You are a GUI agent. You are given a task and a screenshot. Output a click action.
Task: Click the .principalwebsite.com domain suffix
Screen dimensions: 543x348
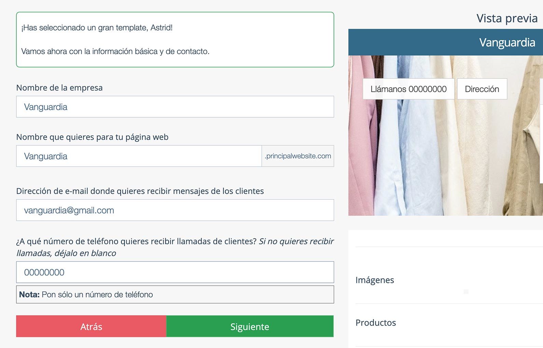coord(298,156)
